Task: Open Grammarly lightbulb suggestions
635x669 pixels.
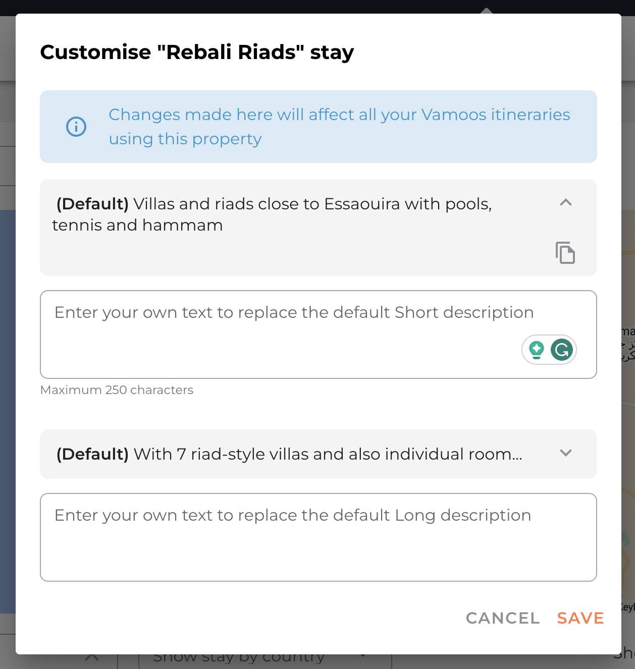Action: click(537, 350)
